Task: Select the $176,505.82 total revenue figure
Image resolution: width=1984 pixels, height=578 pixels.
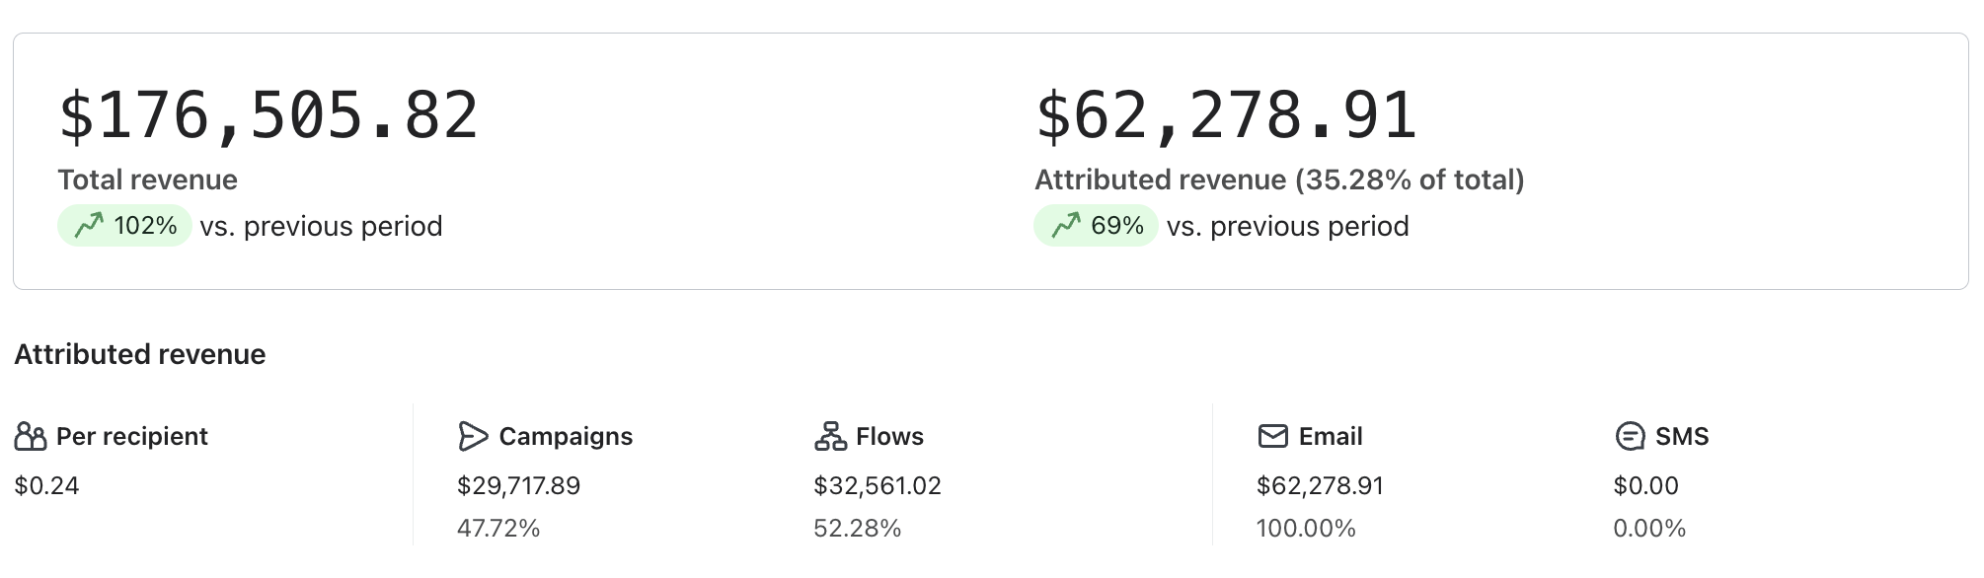Action: 268,115
